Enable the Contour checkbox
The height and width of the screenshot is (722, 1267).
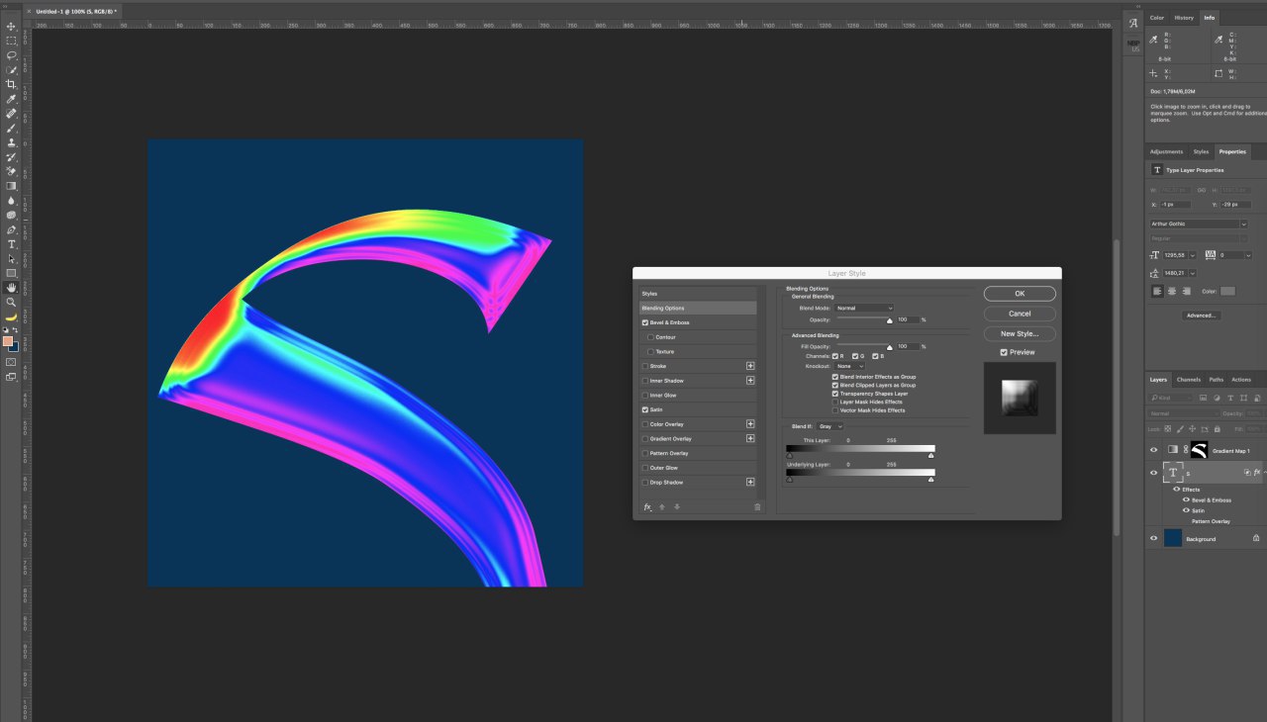tap(650, 337)
